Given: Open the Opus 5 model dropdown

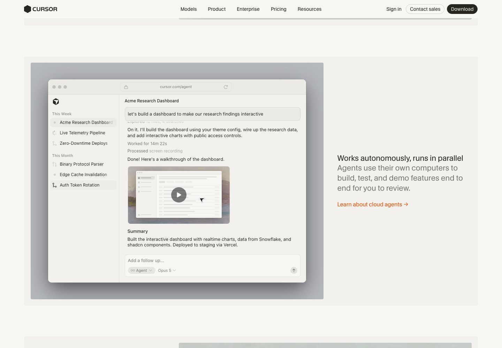Looking at the screenshot, I should [167, 270].
